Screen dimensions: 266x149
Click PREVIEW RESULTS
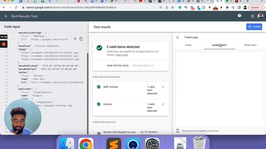point(143,65)
